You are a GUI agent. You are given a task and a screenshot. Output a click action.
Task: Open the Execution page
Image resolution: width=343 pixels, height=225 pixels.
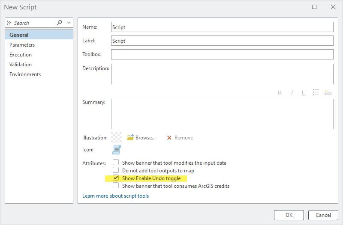pos(21,55)
